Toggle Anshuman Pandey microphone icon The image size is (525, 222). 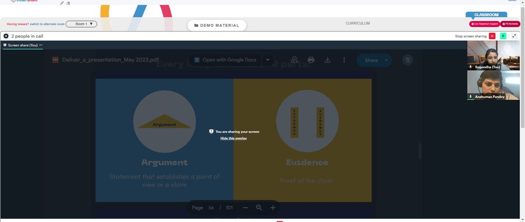[x=471, y=96]
